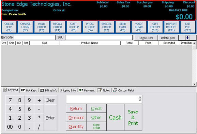Select the Payment tab with plus icon
The width and height of the screenshot is (197, 134).
87,90
